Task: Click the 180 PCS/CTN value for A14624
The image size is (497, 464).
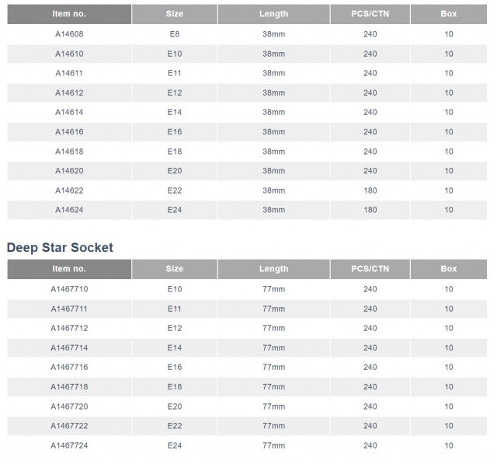Action: coord(370,210)
